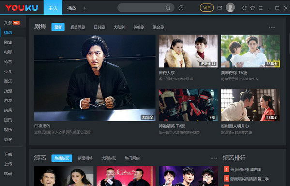Image resolution: width=290 pixels, height=186 pixels.
Task: Click the 特勤精英 TV版 title link
Action: click(172, 126)
